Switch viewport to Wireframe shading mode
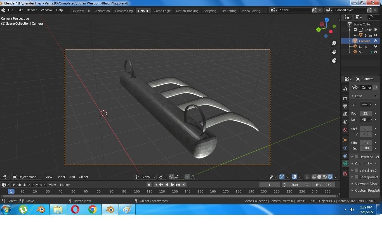Screen dimensions: 382x235 pyautogui.click(x=314, y=177)
